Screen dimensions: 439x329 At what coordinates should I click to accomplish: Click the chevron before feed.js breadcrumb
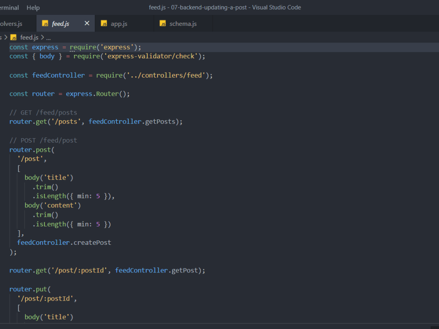pyautogui.click(x=6, y=37)
